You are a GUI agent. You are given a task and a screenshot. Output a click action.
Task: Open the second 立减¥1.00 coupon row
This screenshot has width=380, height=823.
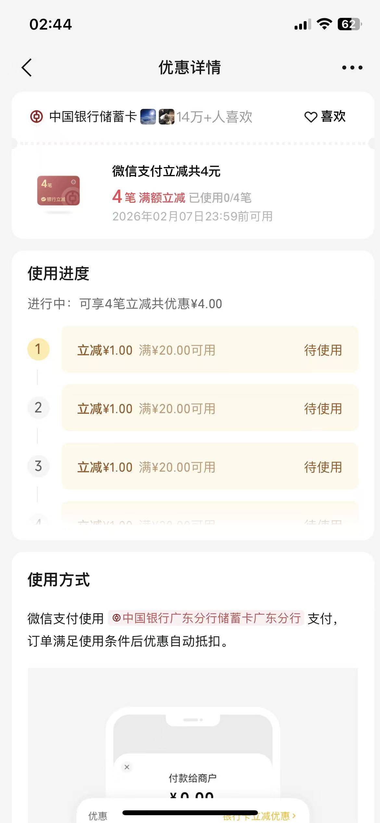[x=210, y=408]
